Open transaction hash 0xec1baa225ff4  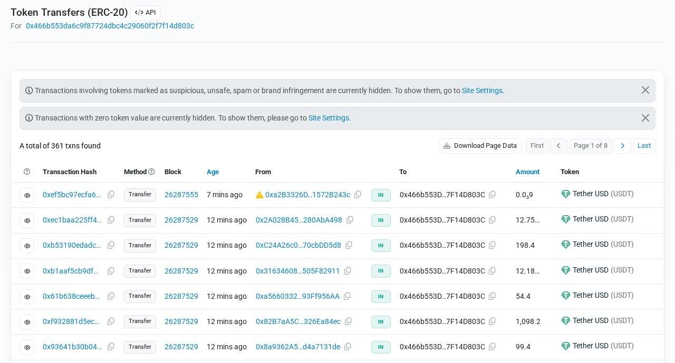coord(72,220)
